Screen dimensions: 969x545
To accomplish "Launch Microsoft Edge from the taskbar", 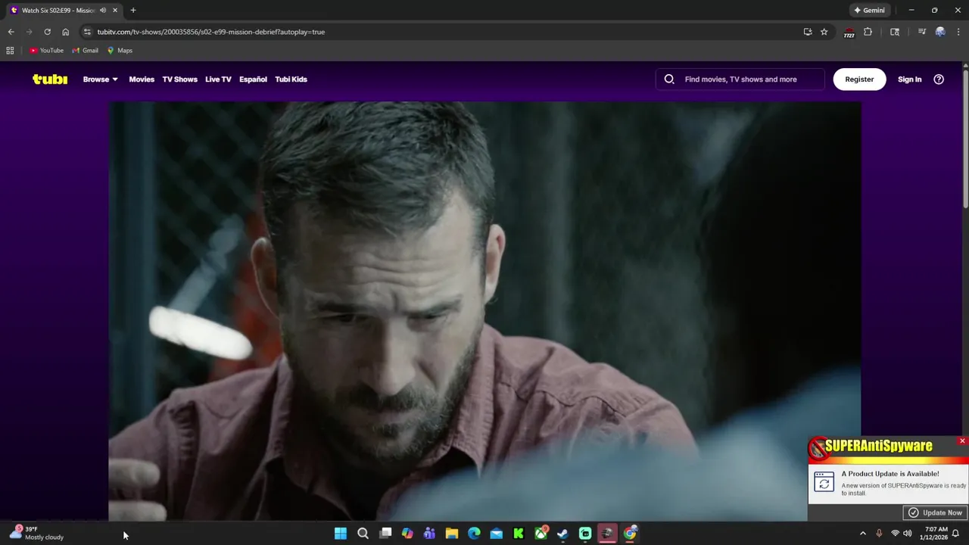I will click(474, 534).
